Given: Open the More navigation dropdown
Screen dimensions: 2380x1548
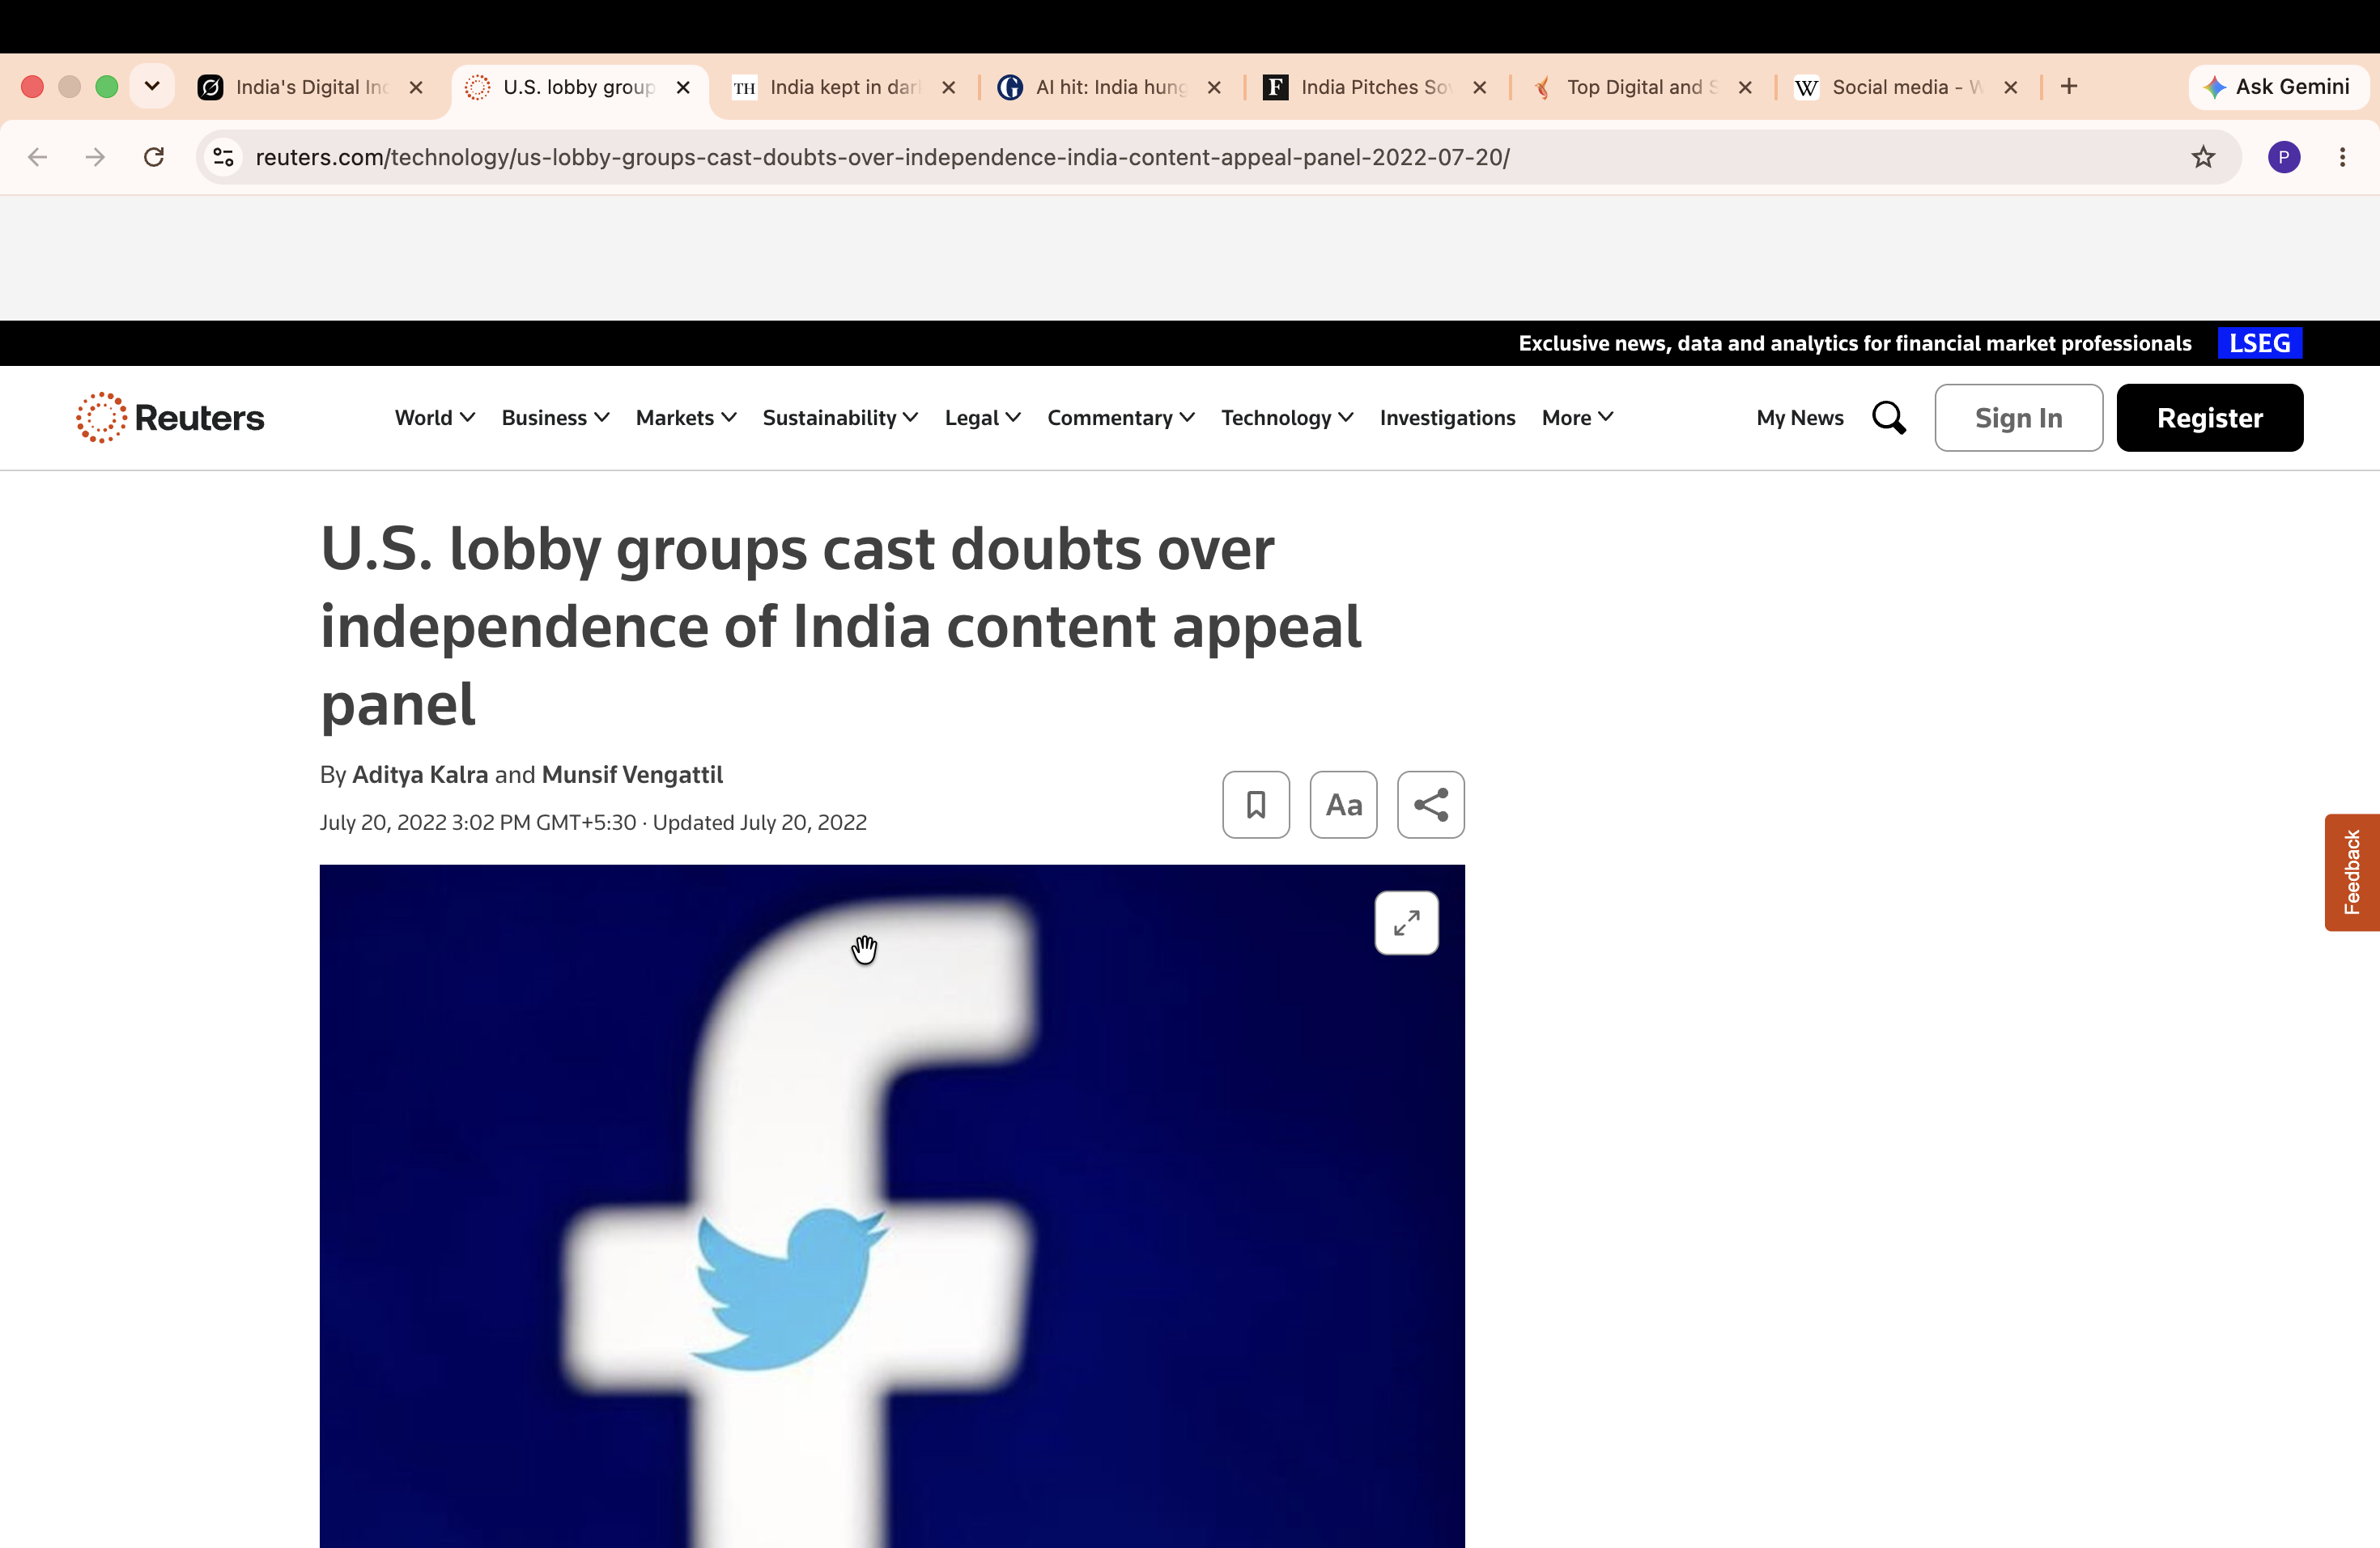Looking at the screenshot, I should [1577, 418].
